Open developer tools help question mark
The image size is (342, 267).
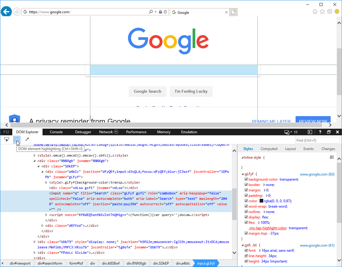coord(320,132)
